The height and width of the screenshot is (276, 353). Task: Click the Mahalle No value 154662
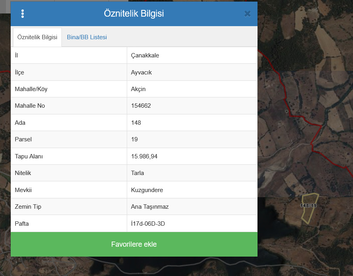click(x=141, y=106)
